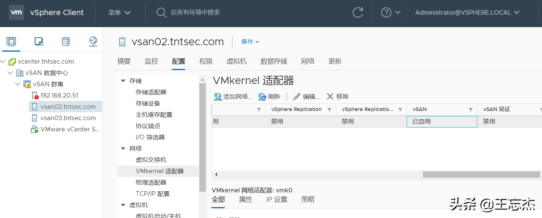542x218 pixels.
Task: Expand the help menu chevron
Action: 398,12
